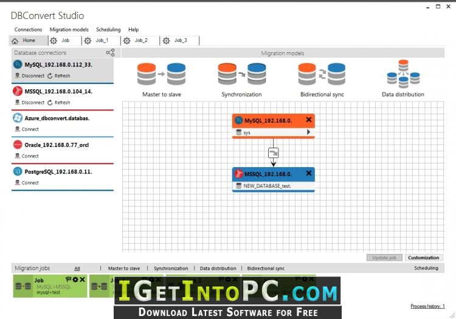
Task: Pick the Bidirectional sync model icon
Action: tap(322, 74)
